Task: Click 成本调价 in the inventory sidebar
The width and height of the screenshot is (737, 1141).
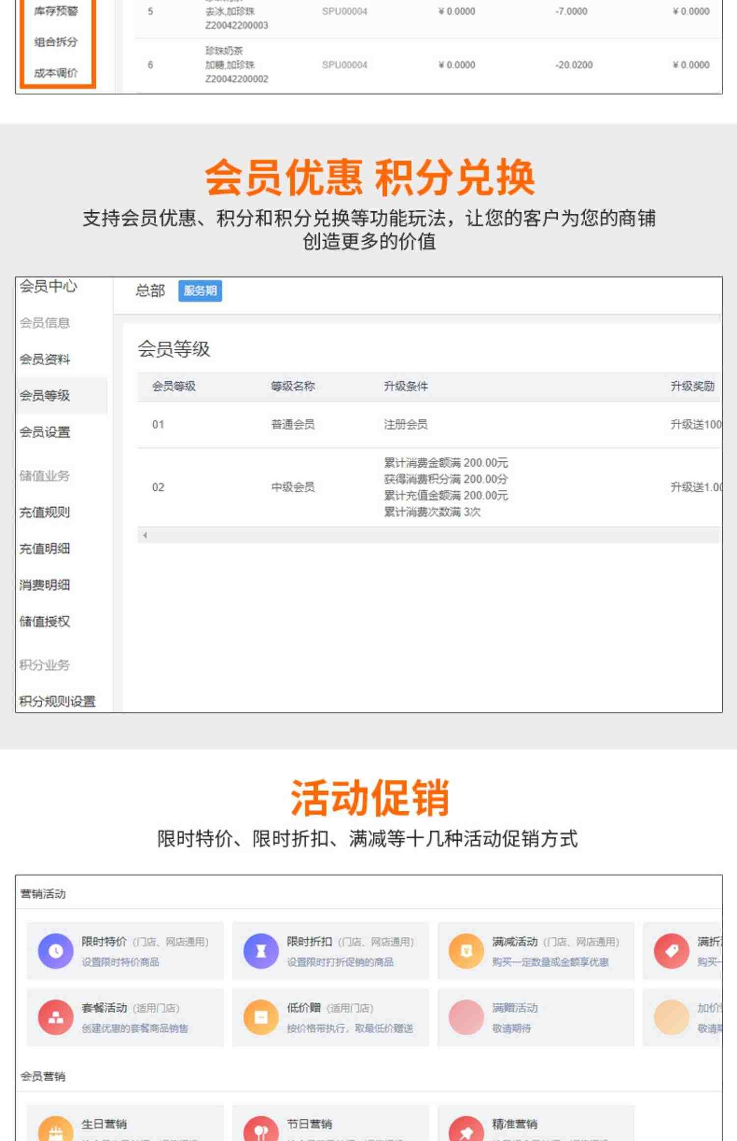Action: click(x=56, y=73)
